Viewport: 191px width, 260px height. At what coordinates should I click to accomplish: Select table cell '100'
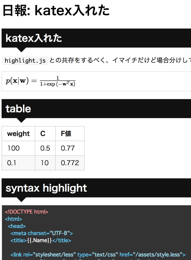pos(18,148)
